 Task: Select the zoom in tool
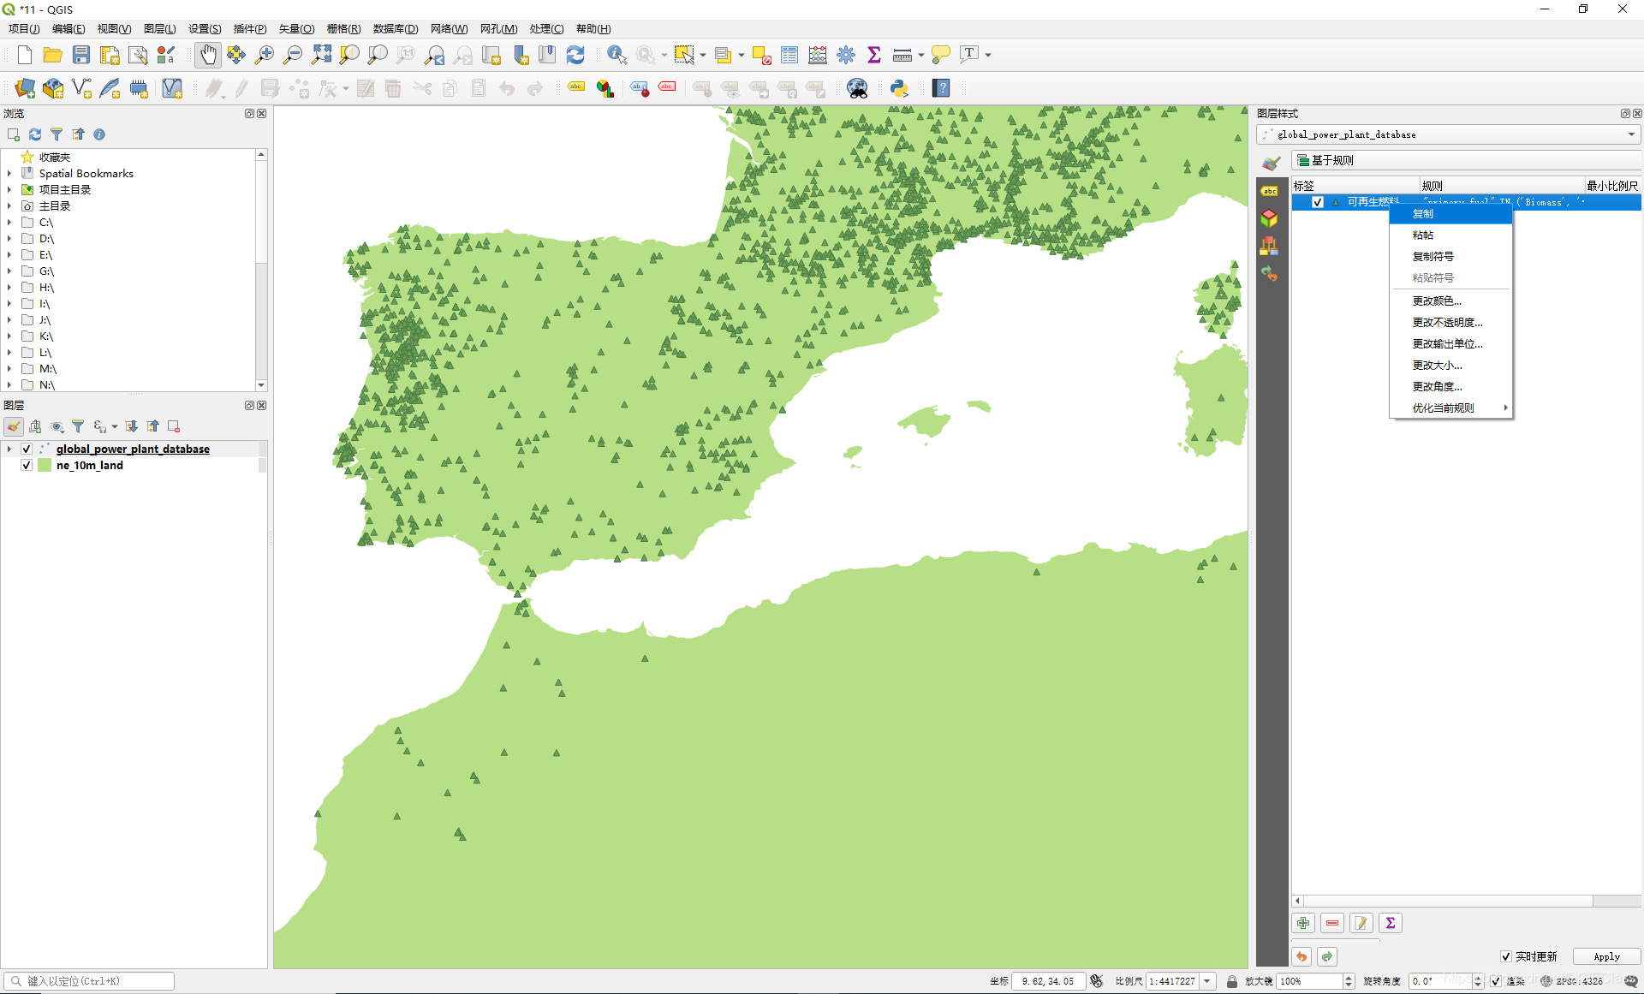265,55
